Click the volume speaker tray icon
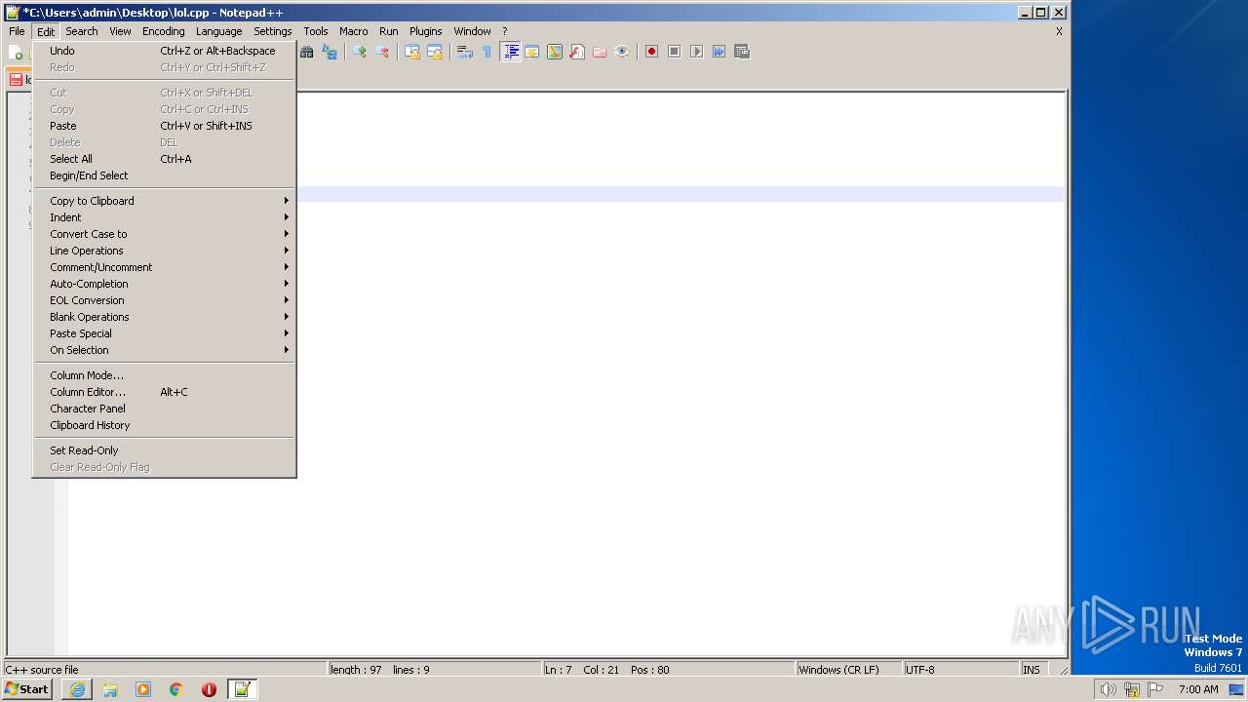This screenshot has height=702, width=1248. click(1108, 689)
